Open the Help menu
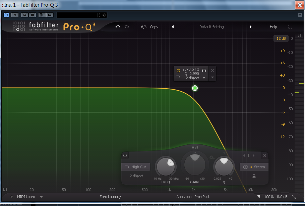Image resolution: width=305 pixels, height=206 pixels. [273, 27]
